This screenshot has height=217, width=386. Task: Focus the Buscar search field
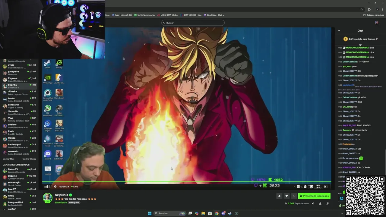193,23
